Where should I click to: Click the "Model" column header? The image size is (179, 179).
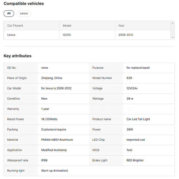pyautogui.click(x=67, y=26)
